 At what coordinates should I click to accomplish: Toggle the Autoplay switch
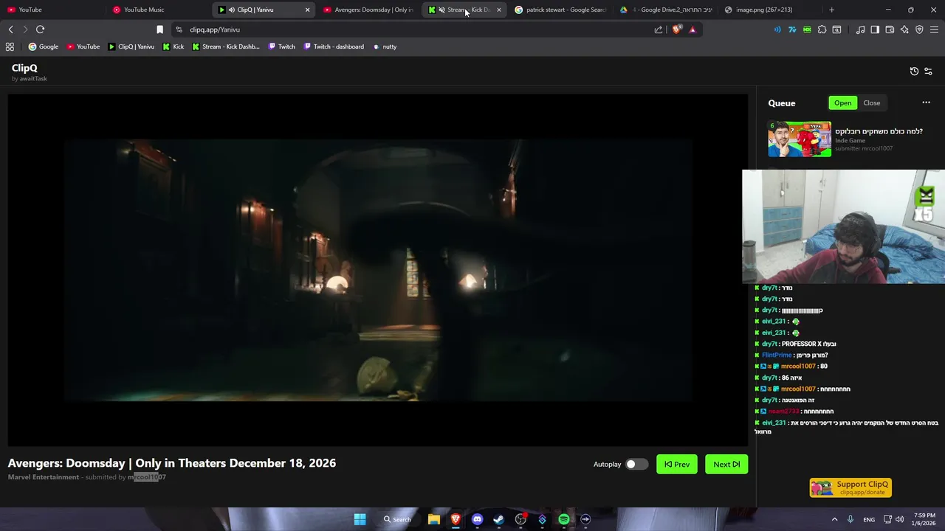coord(636,464)
